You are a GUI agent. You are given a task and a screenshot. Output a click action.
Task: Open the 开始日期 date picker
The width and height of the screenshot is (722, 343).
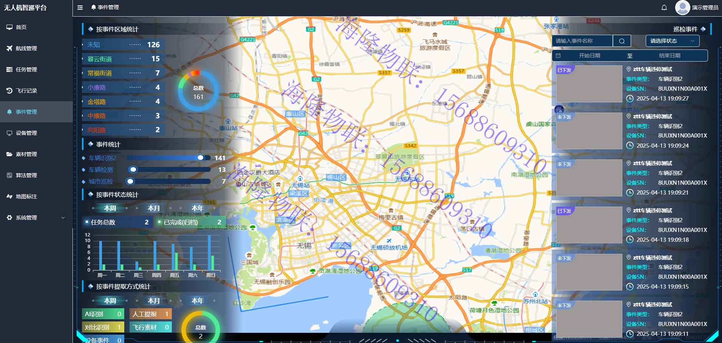coord(589,56)
